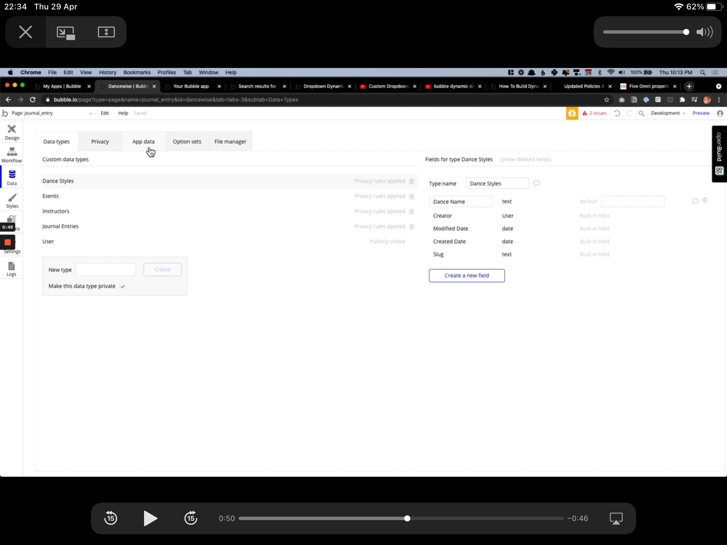
Task: Click the undo arrow in editor toolbar
Action: pyautogui.click(x=617, y=113)
